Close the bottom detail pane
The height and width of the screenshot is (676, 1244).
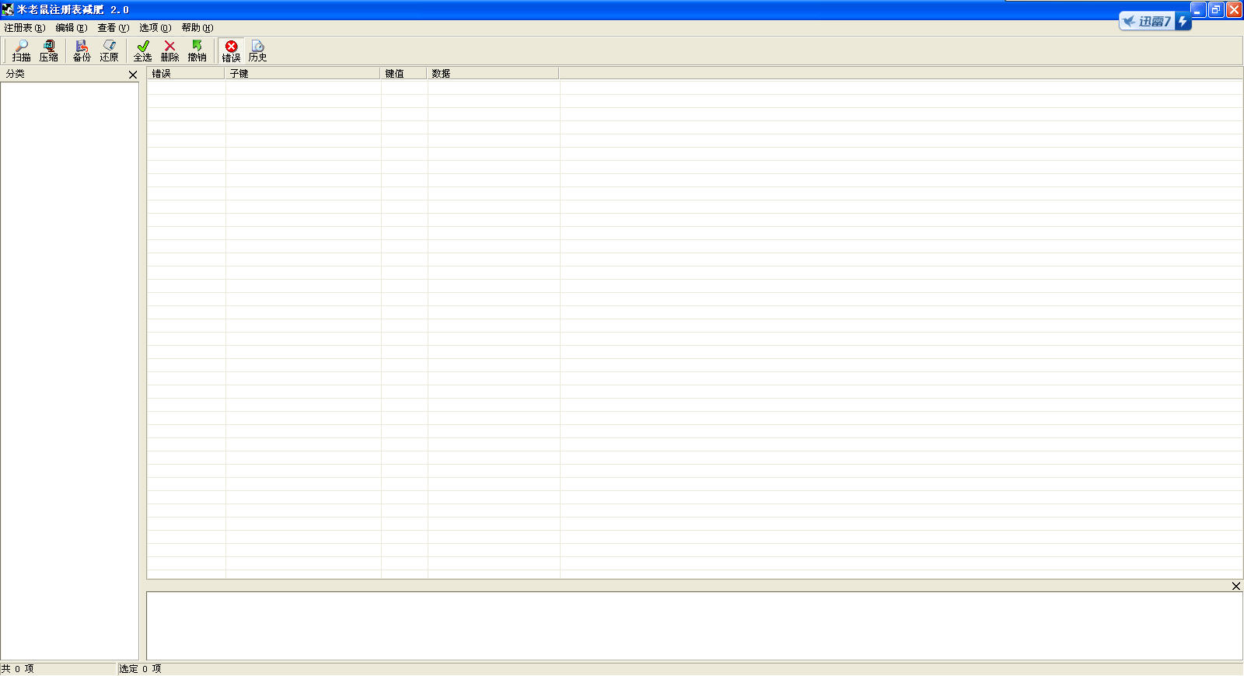[1236, 586]
